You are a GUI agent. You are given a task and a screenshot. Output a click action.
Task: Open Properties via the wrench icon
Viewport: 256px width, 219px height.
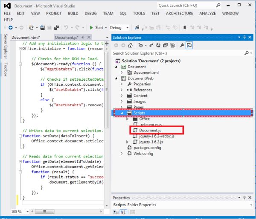182,45
